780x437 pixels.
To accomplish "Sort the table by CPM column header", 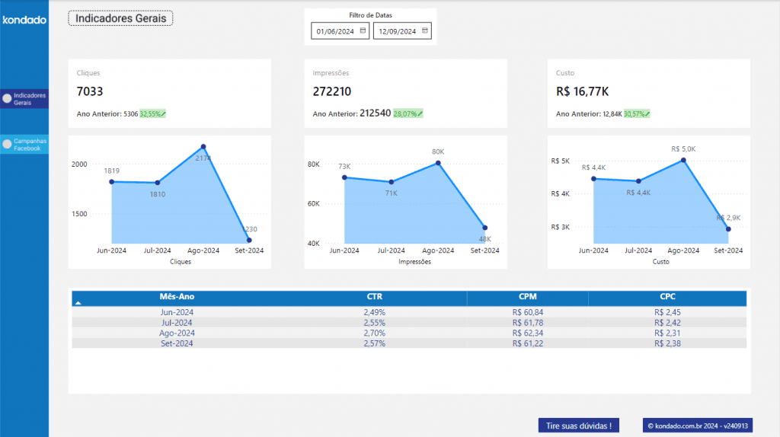I will 527,297.
